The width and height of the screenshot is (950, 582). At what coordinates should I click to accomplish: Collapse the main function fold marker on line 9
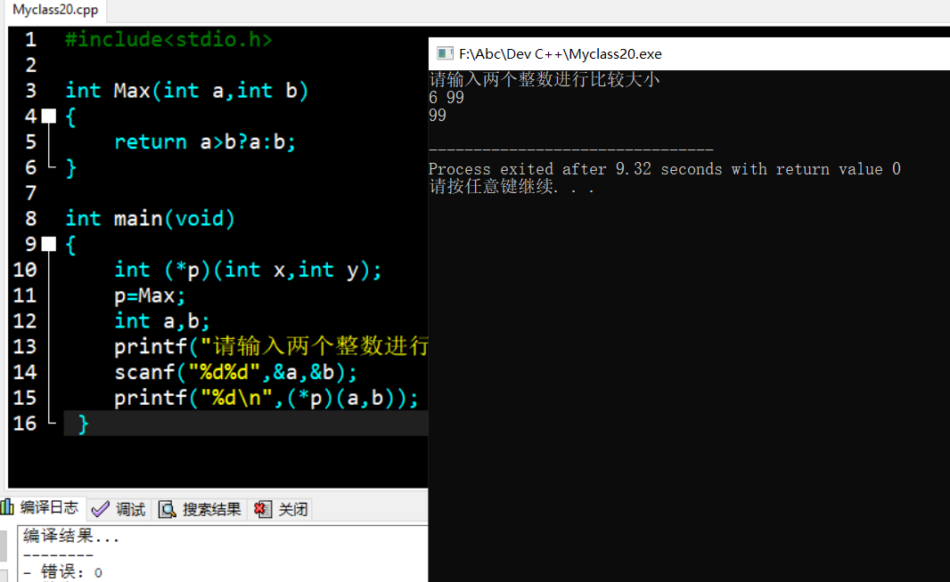pyautogui.click(x=49, y=245)
